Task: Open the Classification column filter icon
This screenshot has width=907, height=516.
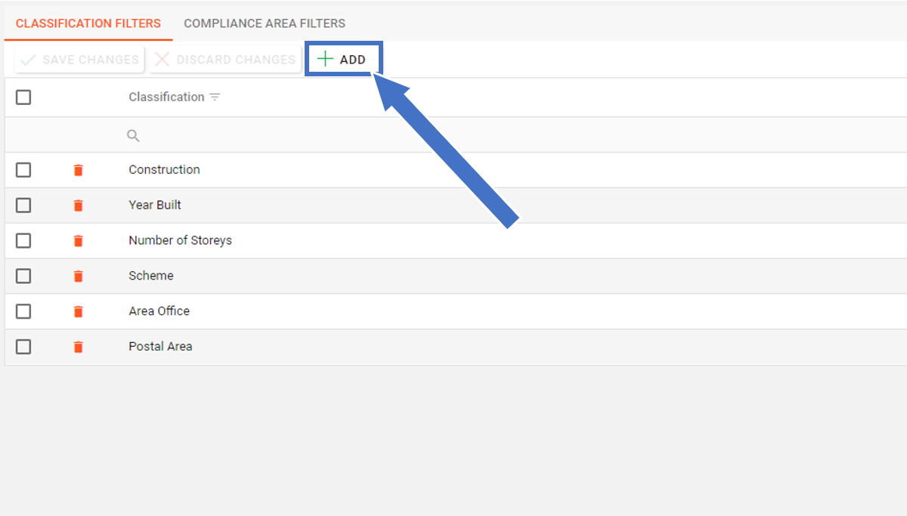Action: [215, 97]
